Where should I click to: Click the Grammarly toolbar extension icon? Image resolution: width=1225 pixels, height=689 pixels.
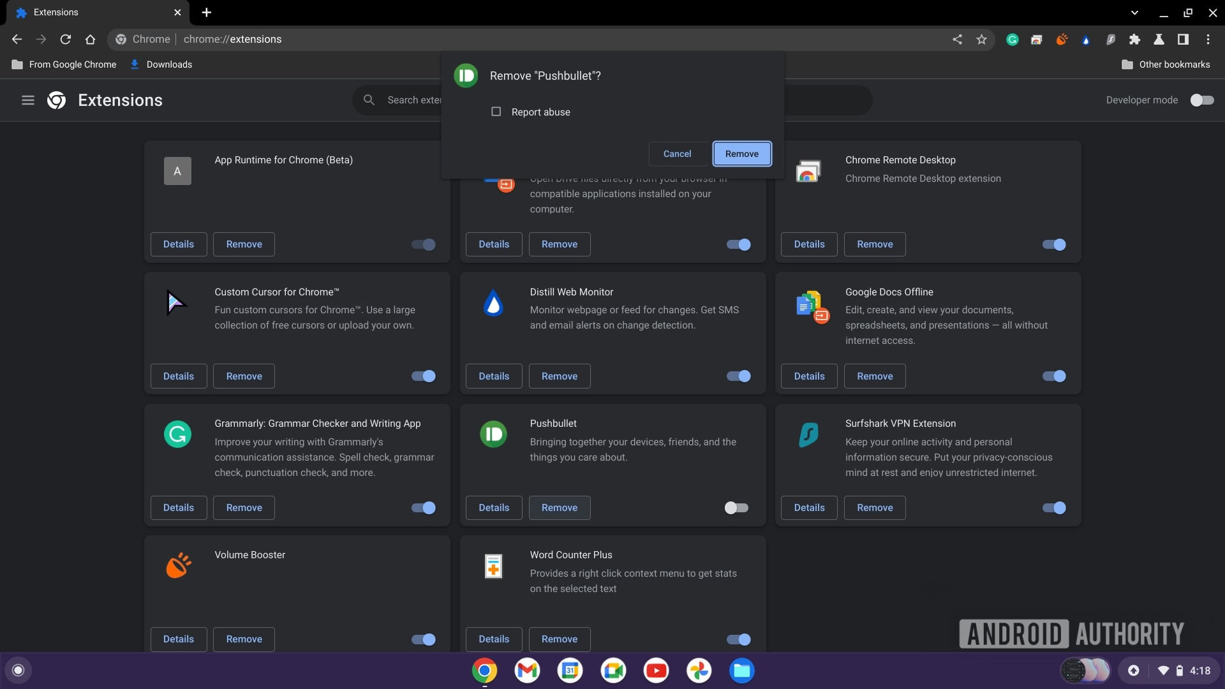point(1013,40)
